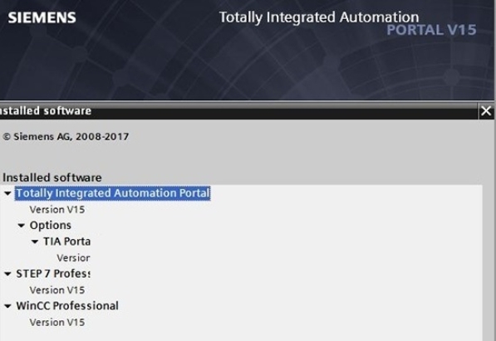496x341 pixels.
Task: Select the WinCC Professional entry
Action: [x=67, y=305]
